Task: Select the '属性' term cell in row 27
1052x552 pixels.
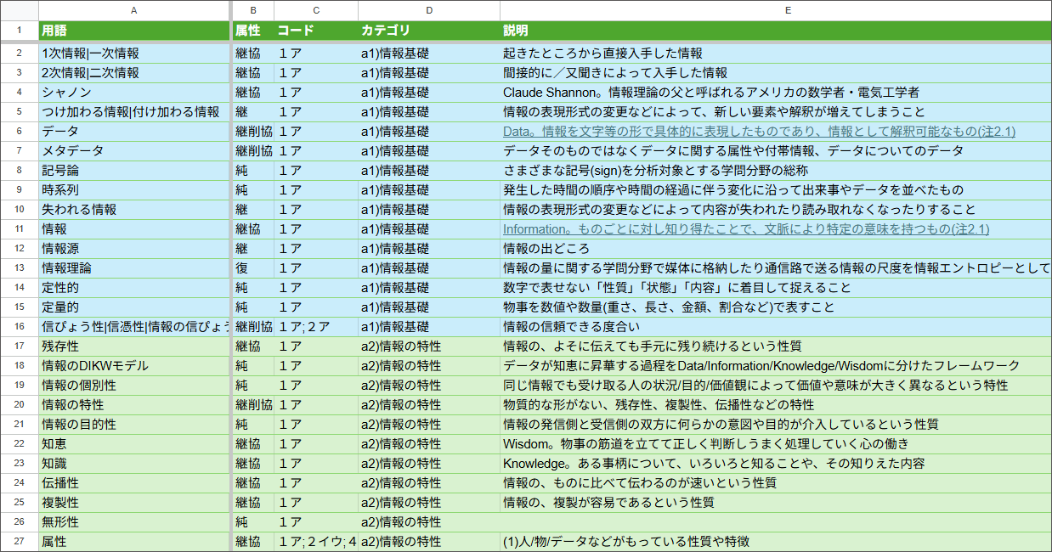Action: click(x=134, y=542)
